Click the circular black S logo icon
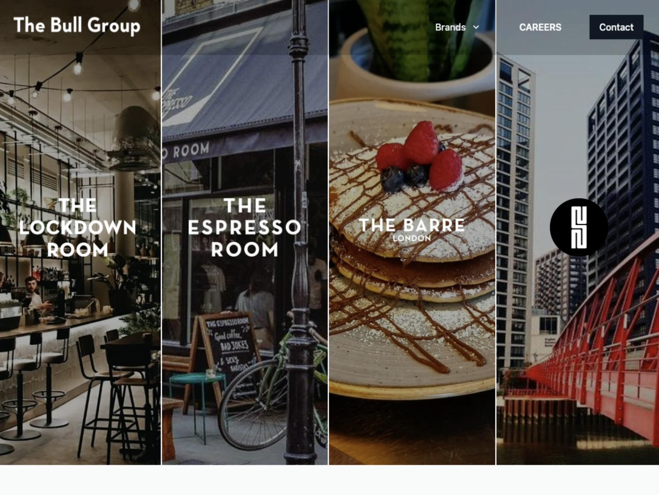659x495 pixels. click(x=578, y=227)
